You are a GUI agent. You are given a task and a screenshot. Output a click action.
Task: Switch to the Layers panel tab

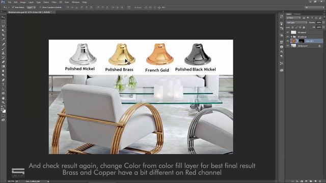tap(289, 14)
